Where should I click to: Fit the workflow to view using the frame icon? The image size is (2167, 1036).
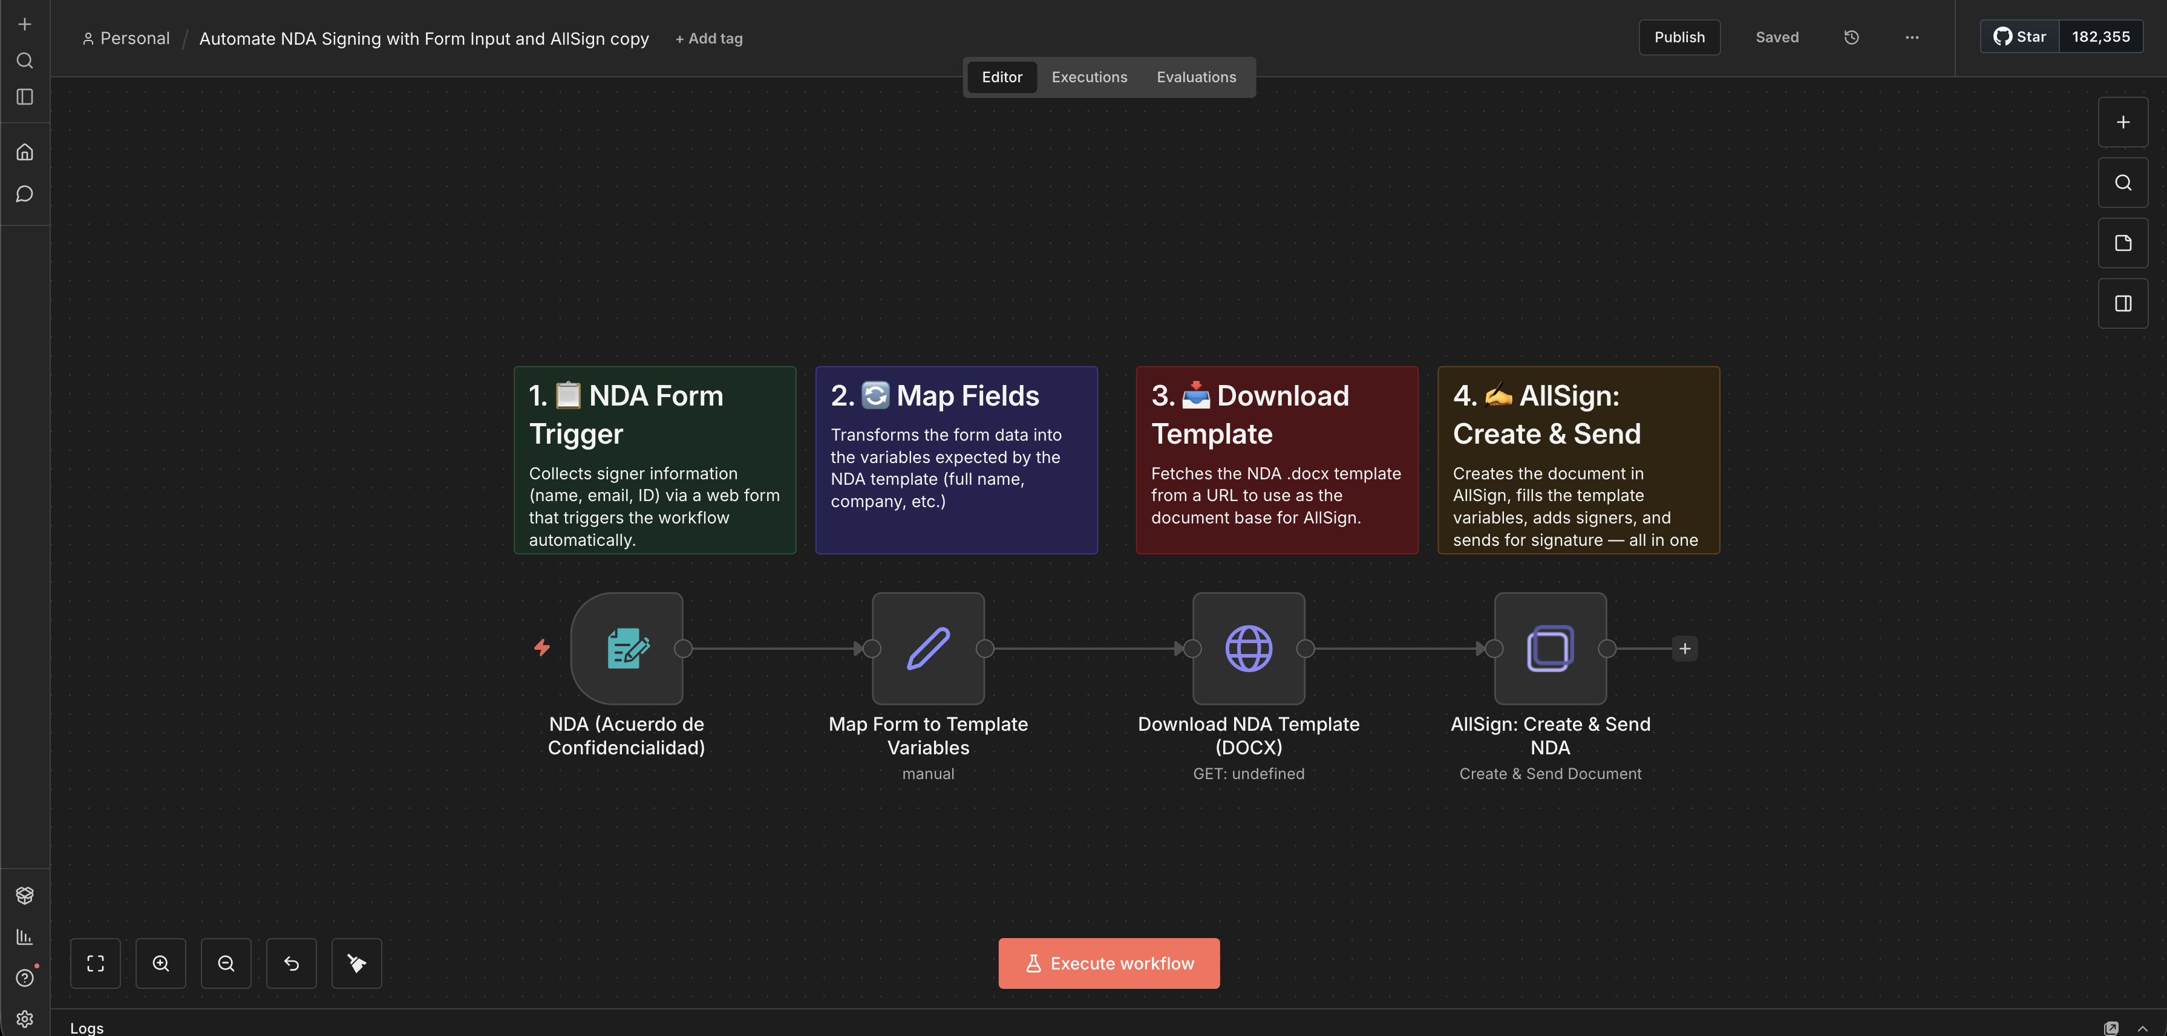click(95, 963)
